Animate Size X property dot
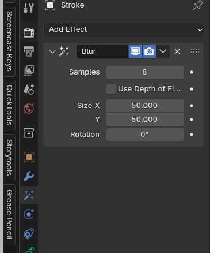The width and height of the screenshot is (210, 253). (x=192, y=106)
